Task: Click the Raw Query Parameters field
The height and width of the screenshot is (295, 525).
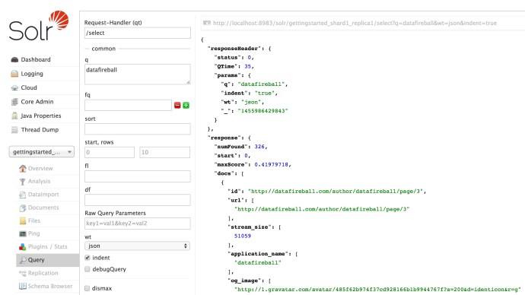Action: point(138,224)
